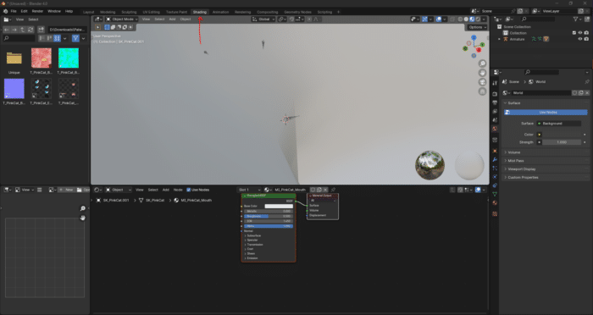Click the red X axis gizmo handle
Viewport: 593px width, 315px height.
(x=479, y=50)
